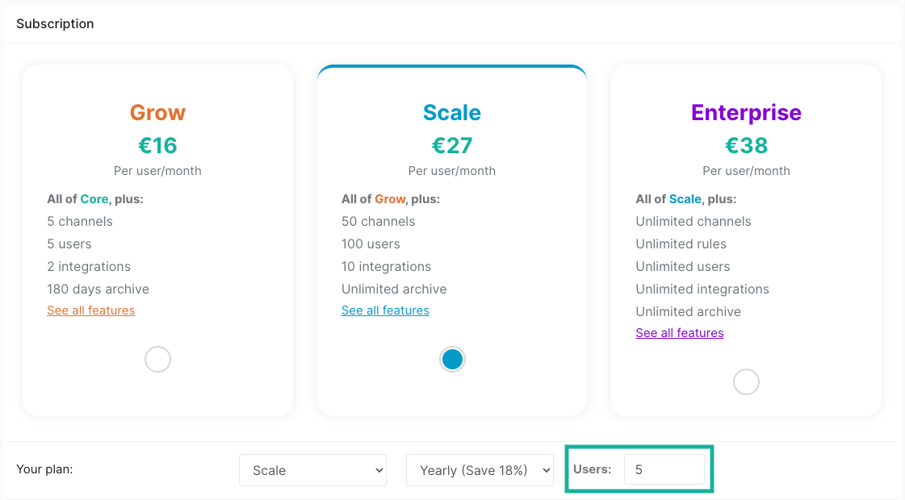This screenshot has width=905, height=500.
Task: Select the Scale plan radio button
Action: 452,359
